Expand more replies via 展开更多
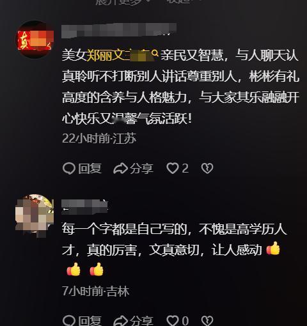 pyautogui.click(x=122, y=2)
